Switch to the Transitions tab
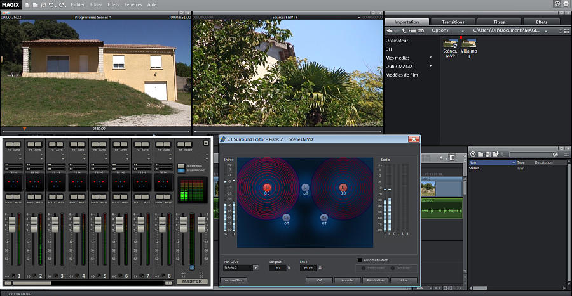 coord(453,22)
